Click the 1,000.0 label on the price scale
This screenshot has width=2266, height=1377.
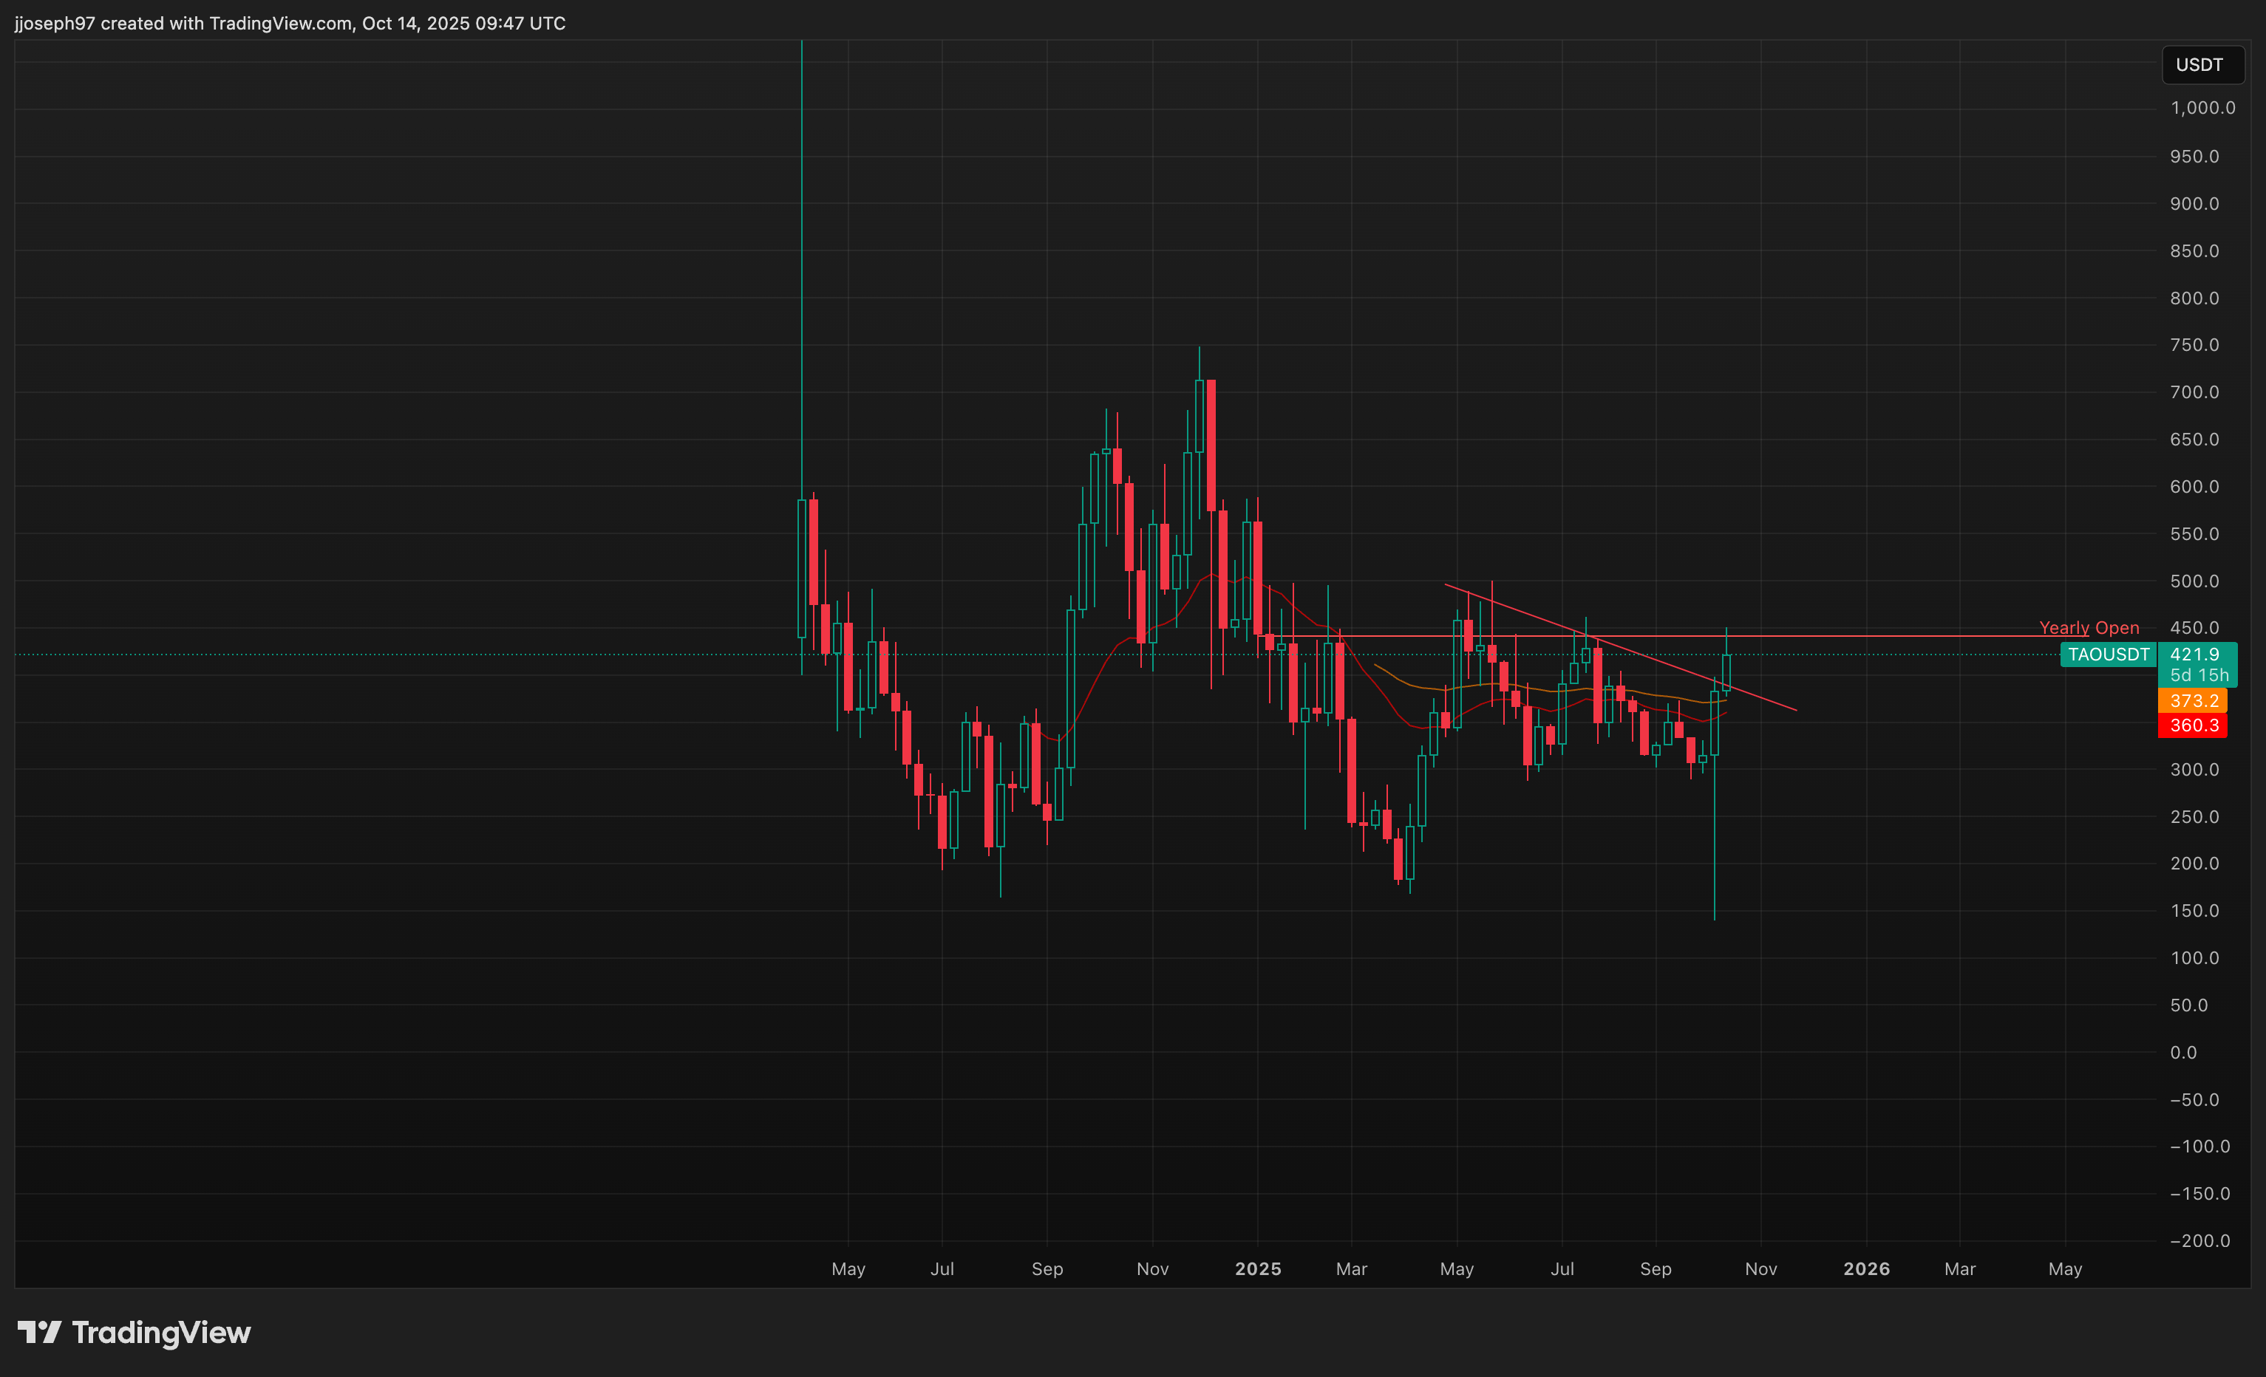[x=2202, y=108]
